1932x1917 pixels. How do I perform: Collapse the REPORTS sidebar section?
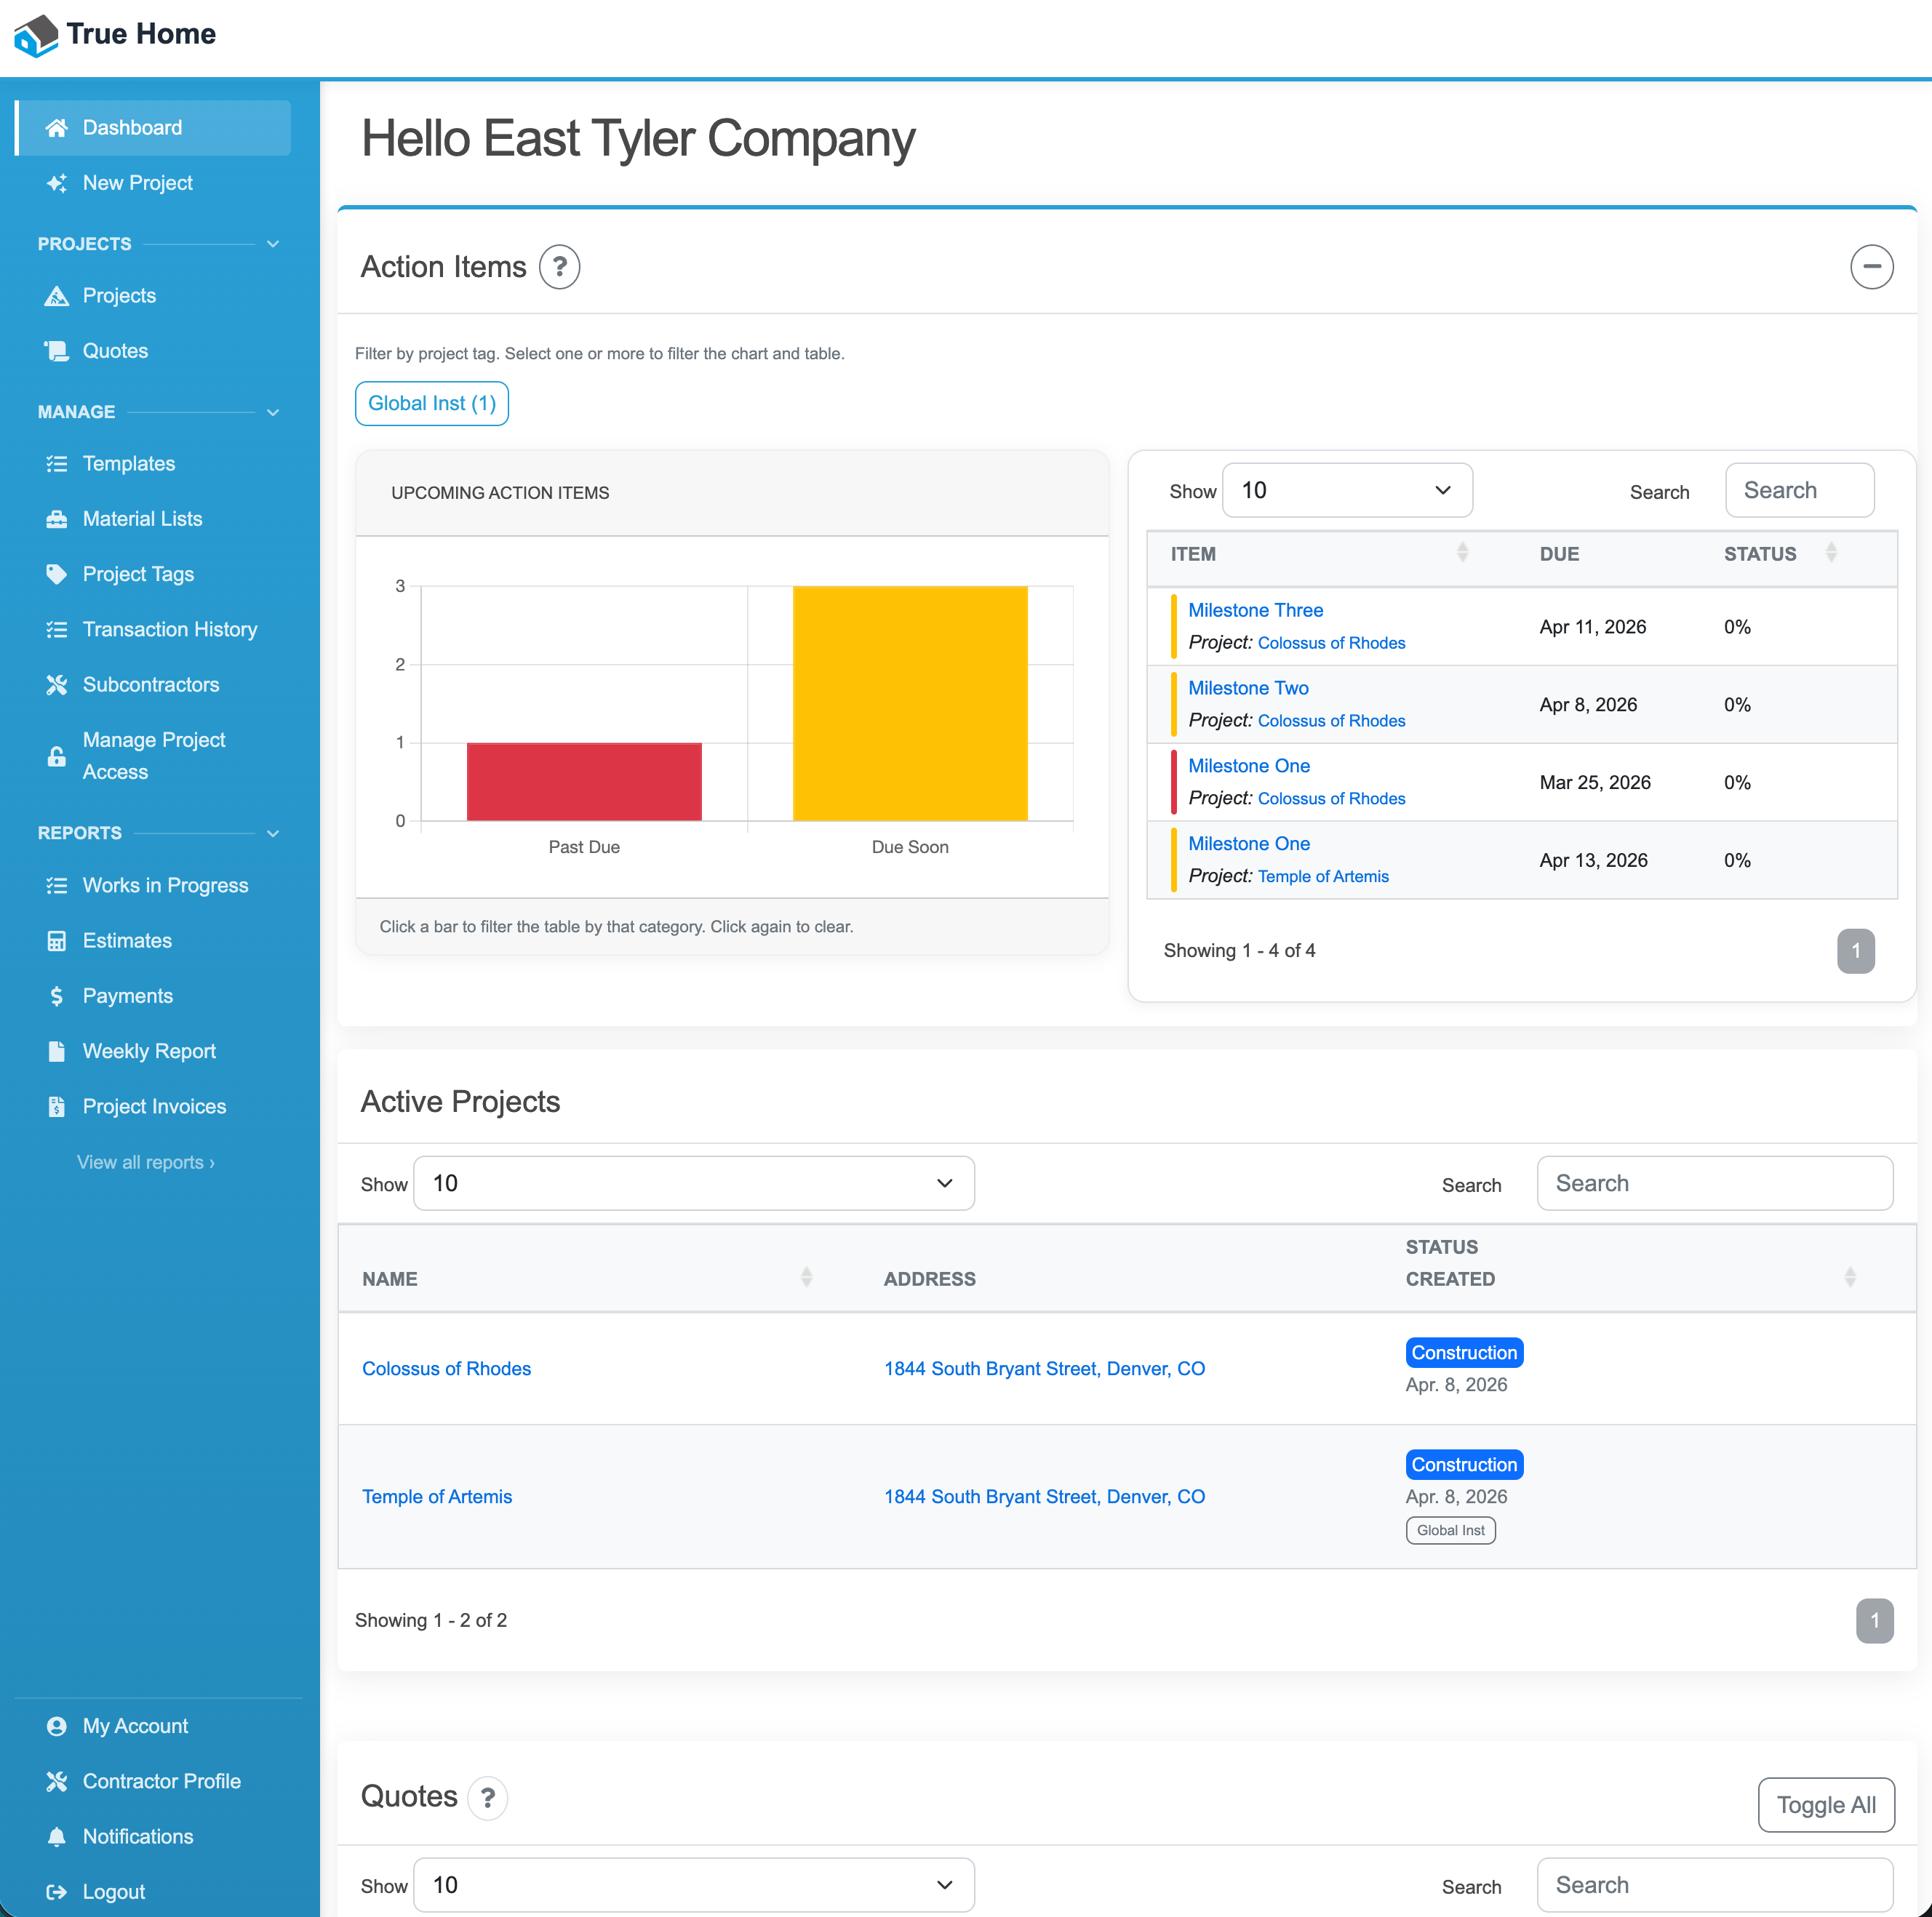tap(273, 833)
